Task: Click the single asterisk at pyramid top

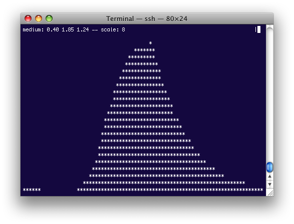Action: coord(150,43)
